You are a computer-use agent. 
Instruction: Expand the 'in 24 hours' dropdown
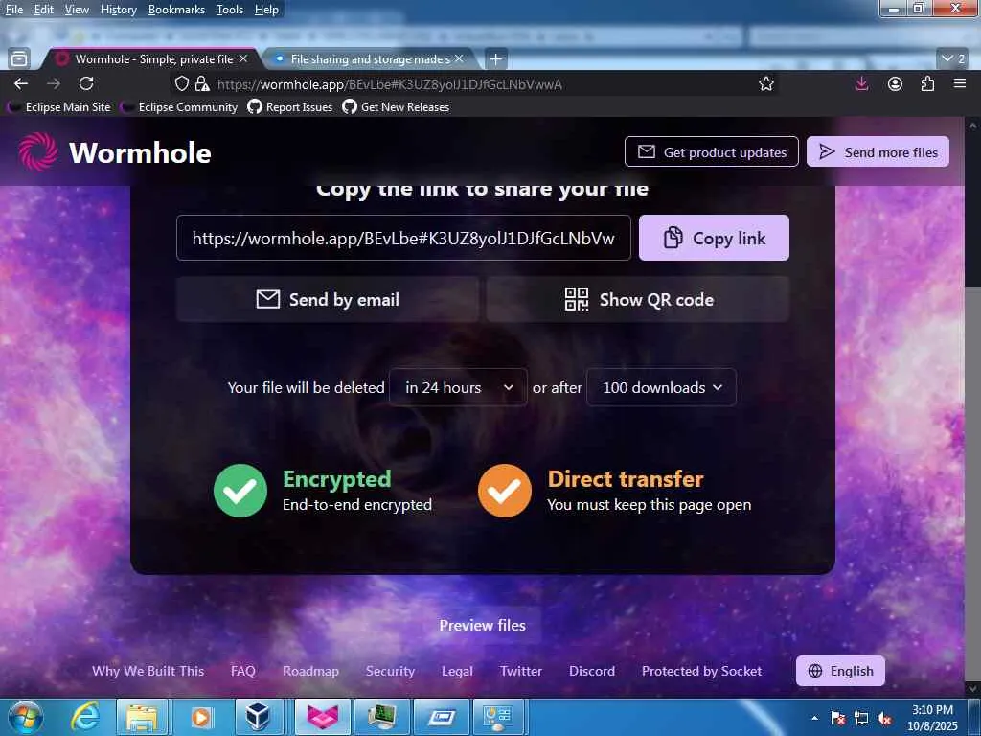[x=458, y=387]
